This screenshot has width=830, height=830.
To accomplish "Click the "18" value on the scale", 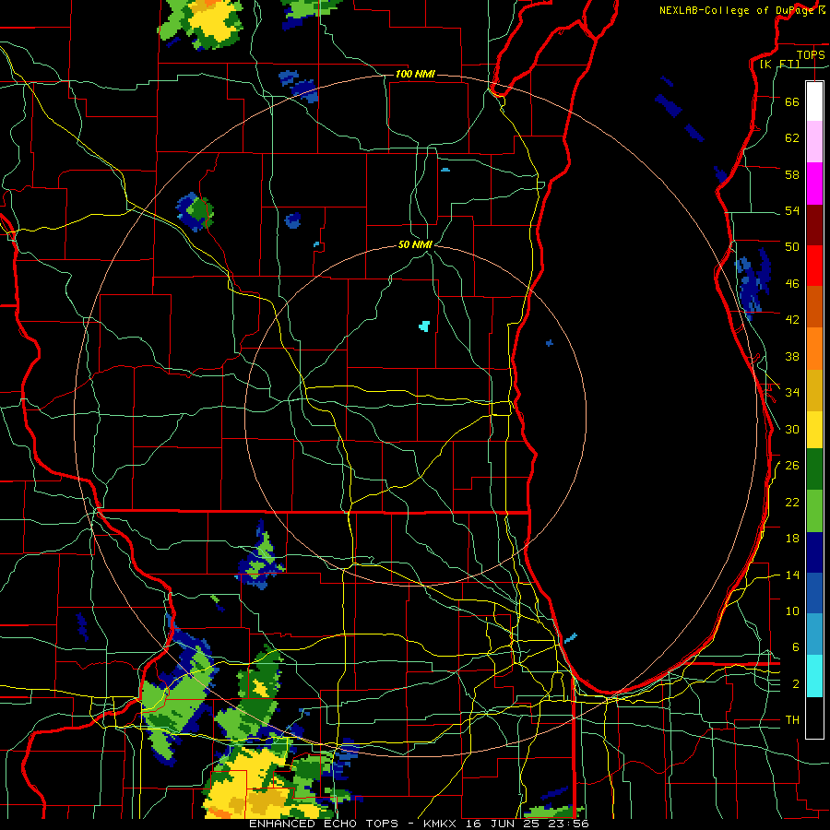I will click(x=792, y=539).
